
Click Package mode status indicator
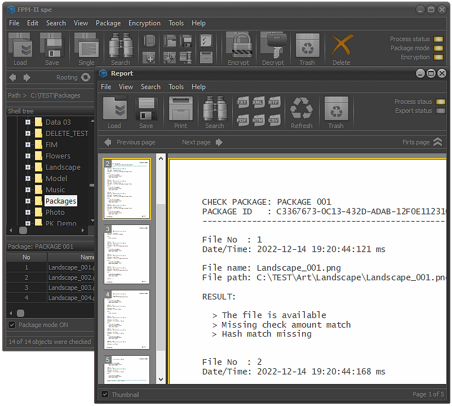(438, 48)
